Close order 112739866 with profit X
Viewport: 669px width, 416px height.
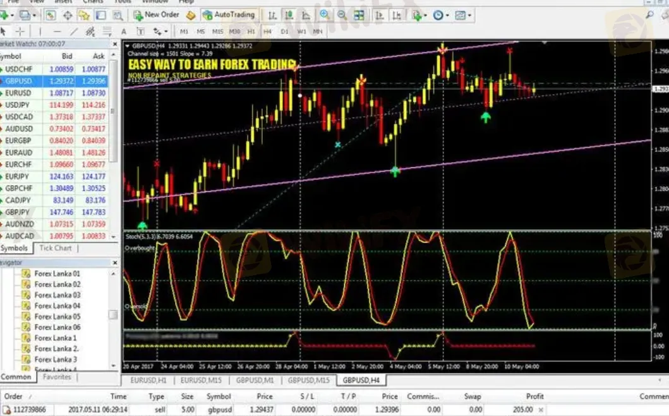tap(541, 410)
